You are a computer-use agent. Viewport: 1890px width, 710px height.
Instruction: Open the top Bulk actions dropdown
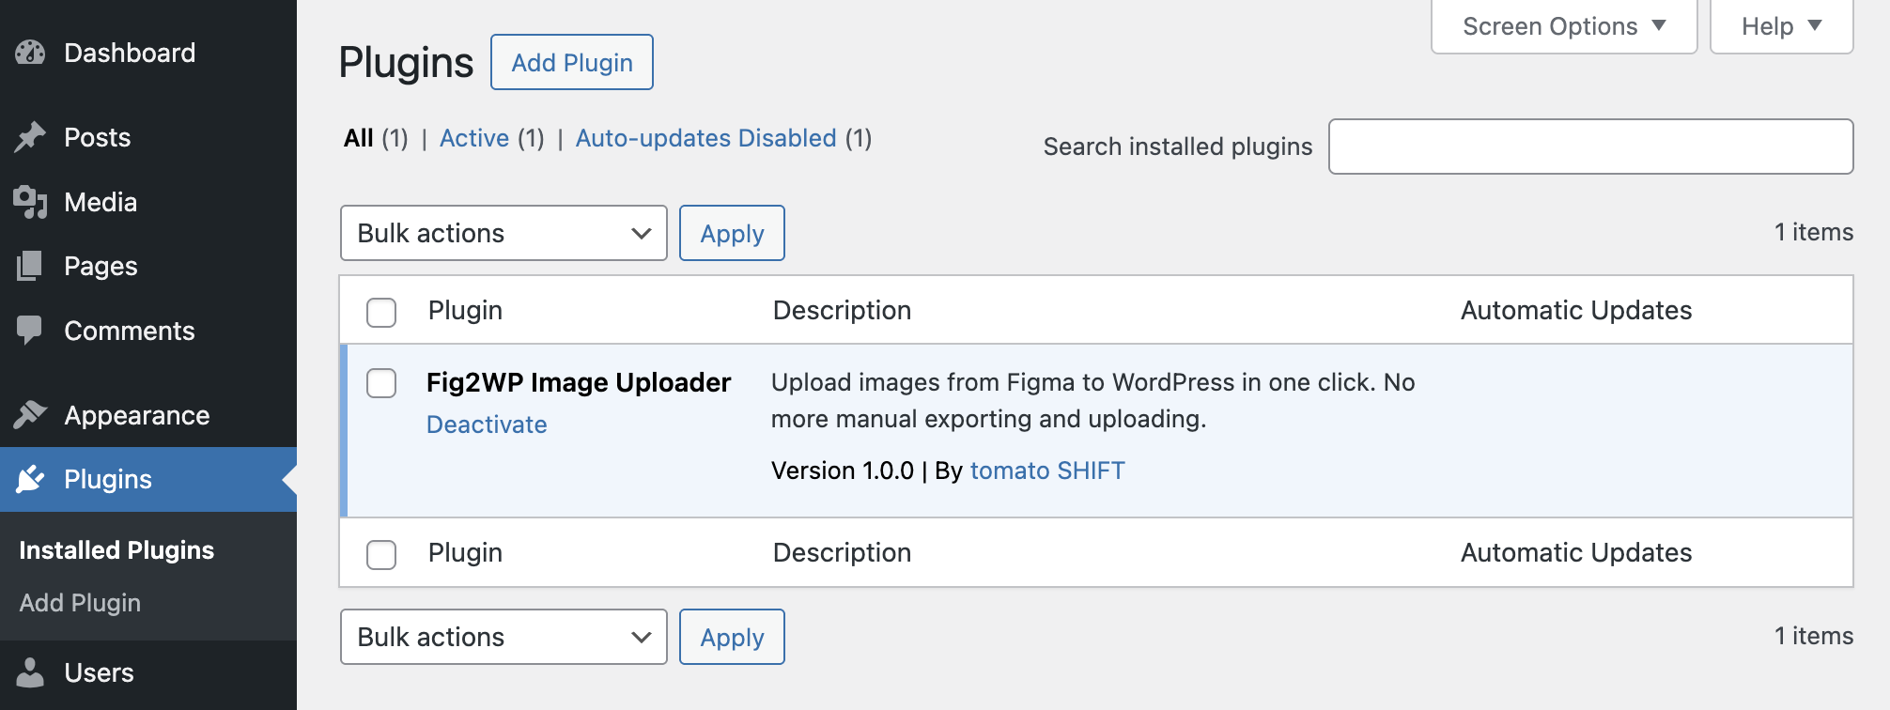click(x=503, y=233)
